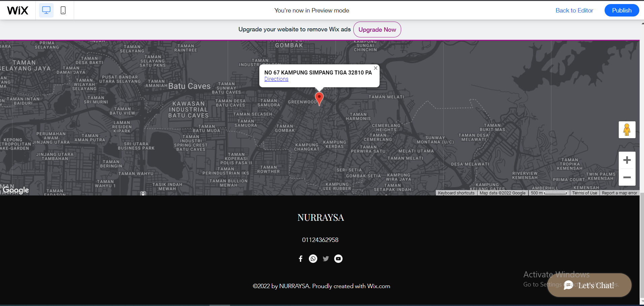Open Directions link in map popup
Image resolution: width=644 pixels, height=306 pixels.
click(276, 79)
